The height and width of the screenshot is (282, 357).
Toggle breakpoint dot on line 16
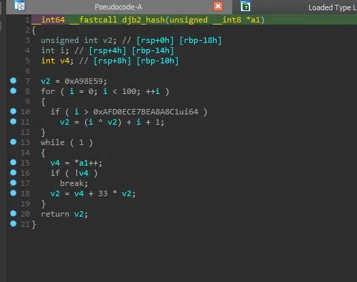[x=13, y=172]
